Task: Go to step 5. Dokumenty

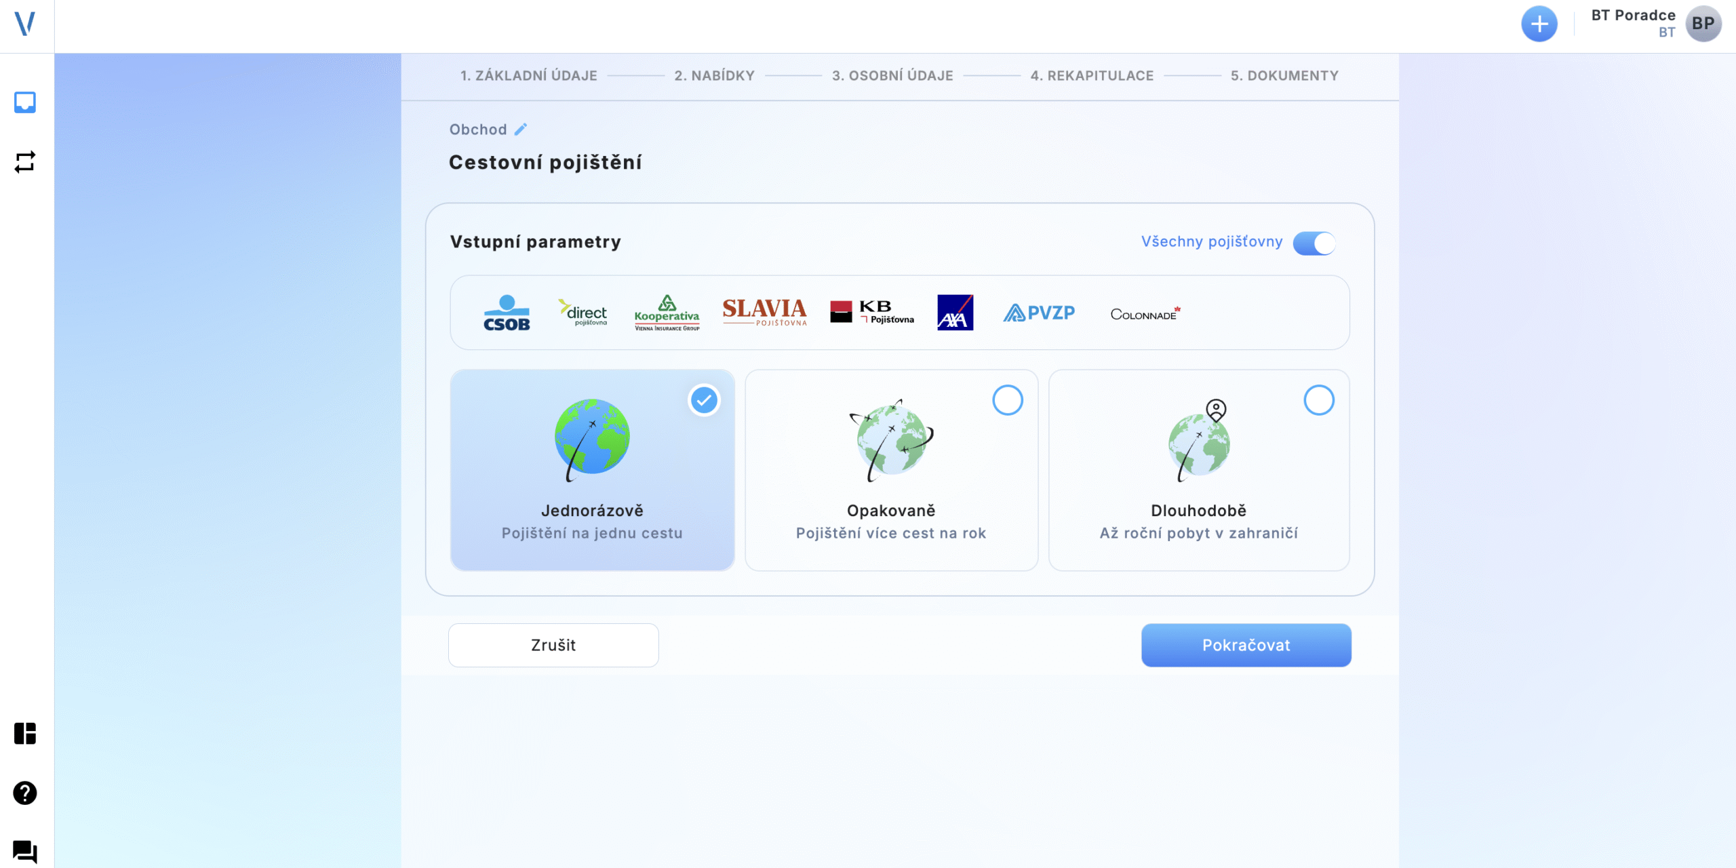Action: pos(1284,76)
